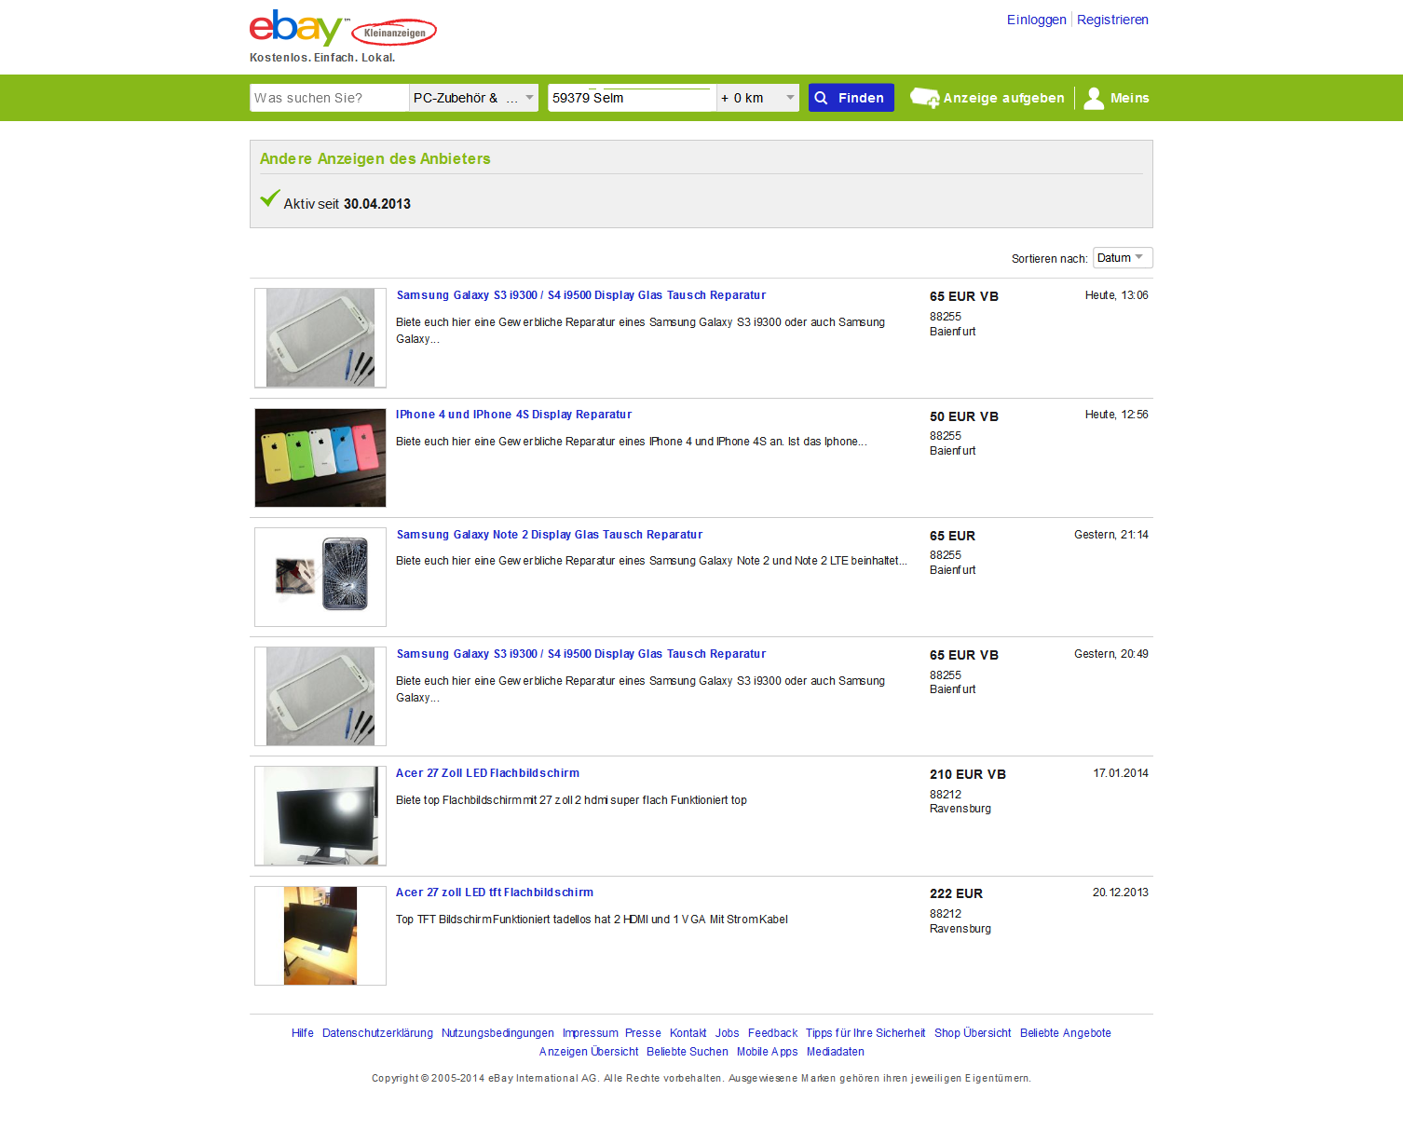Open Anzeigen Übersicht footer link
The image size is (1403, 1131).
coord(589,1052)
